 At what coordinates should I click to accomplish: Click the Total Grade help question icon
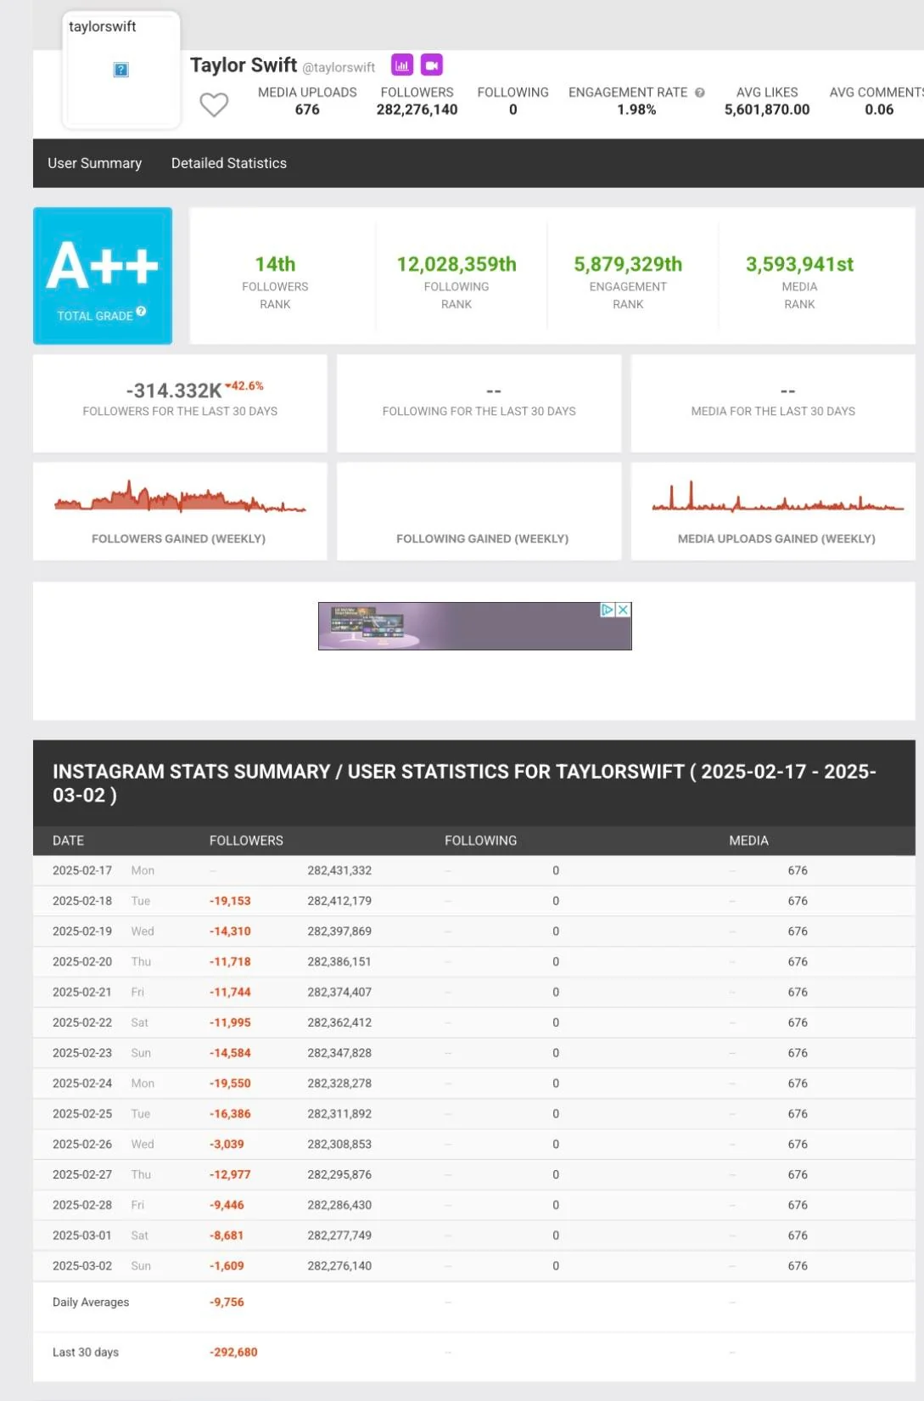click(141, 311)
